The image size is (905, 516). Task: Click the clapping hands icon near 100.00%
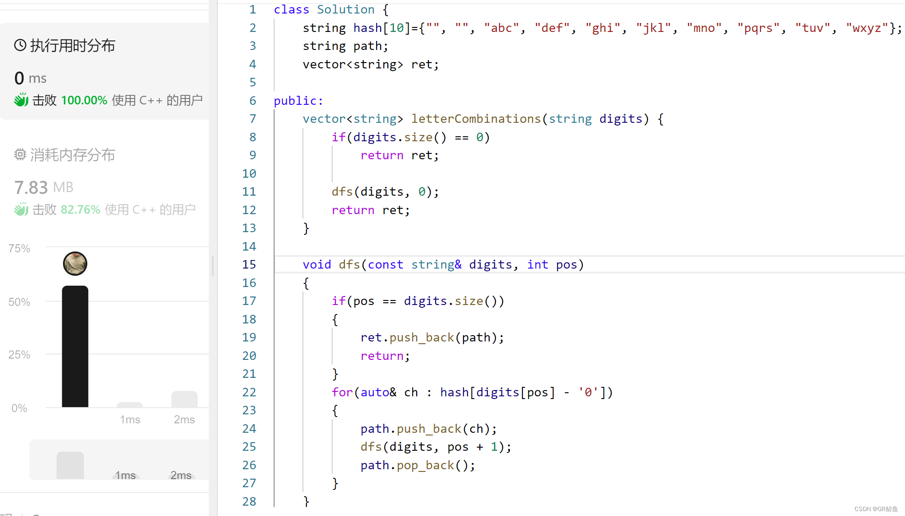point(21,100)
